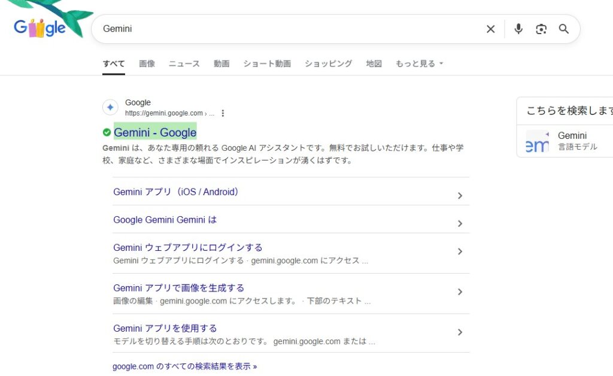
Task: Expand chevron on Gemini アプリ (iOS / Android) row
Action: click(460, 195)
